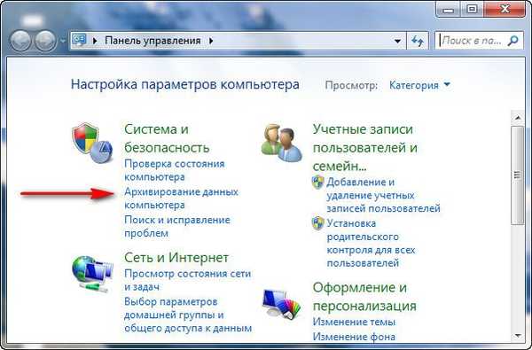Open Добавление и удаление учетных записей
The width and height of the screenshot is (532, 350).
tap(383, 195)
